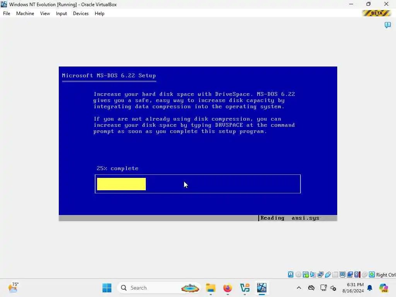Open the View menu
396x297 pixels.
click(45, 14)
